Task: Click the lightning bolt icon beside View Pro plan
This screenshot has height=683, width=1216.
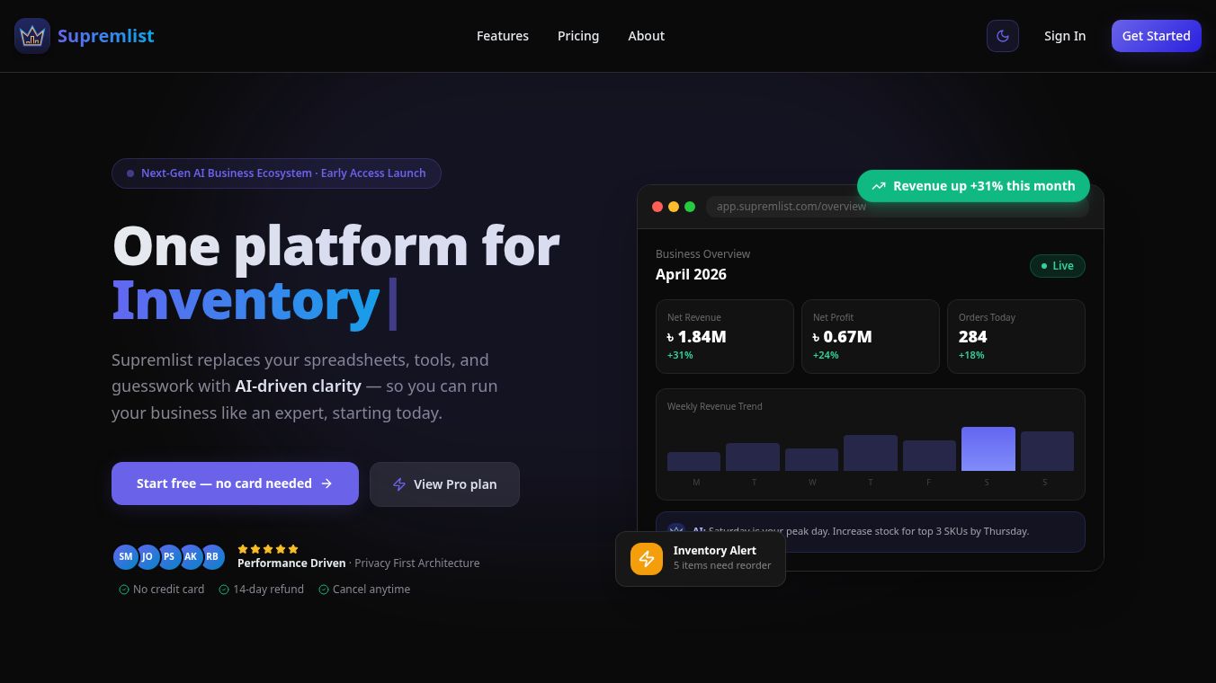Action: [x=399, y=484]
